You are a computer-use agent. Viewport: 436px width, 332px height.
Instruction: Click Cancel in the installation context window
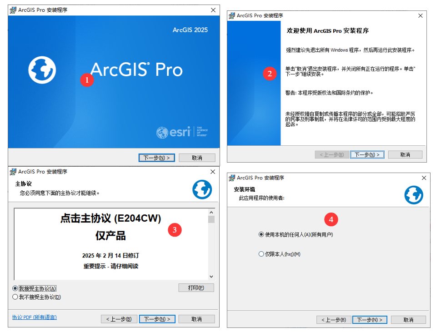click(x=408, y=320)
